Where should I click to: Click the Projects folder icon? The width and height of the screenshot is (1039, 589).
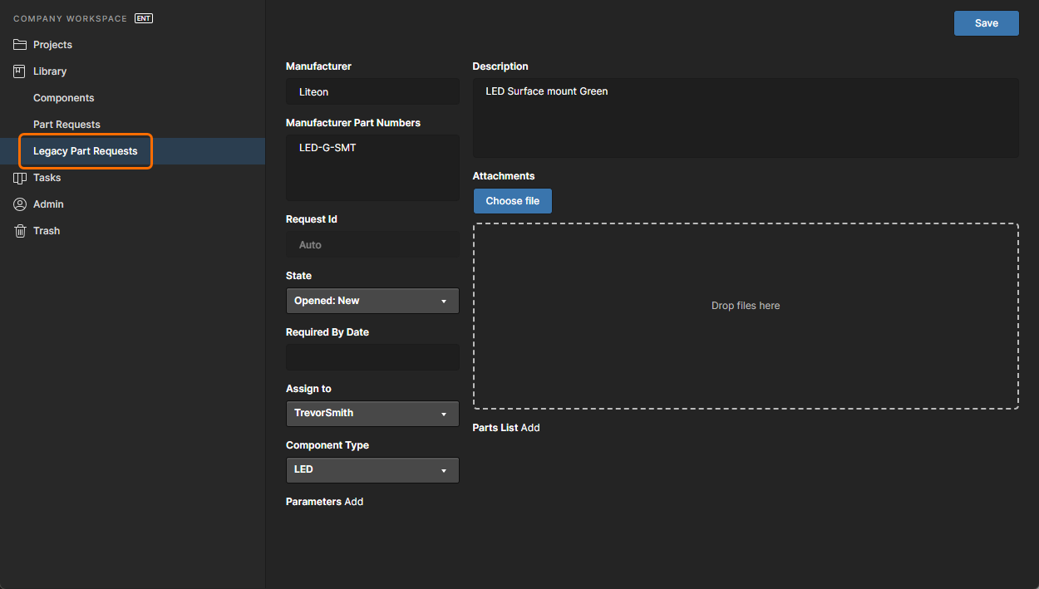tap(20, 45)
